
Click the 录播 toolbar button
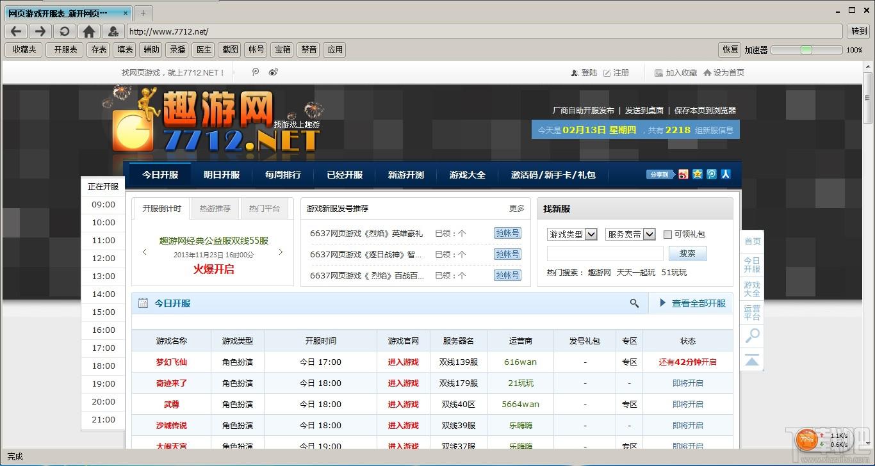click(177, 49)
